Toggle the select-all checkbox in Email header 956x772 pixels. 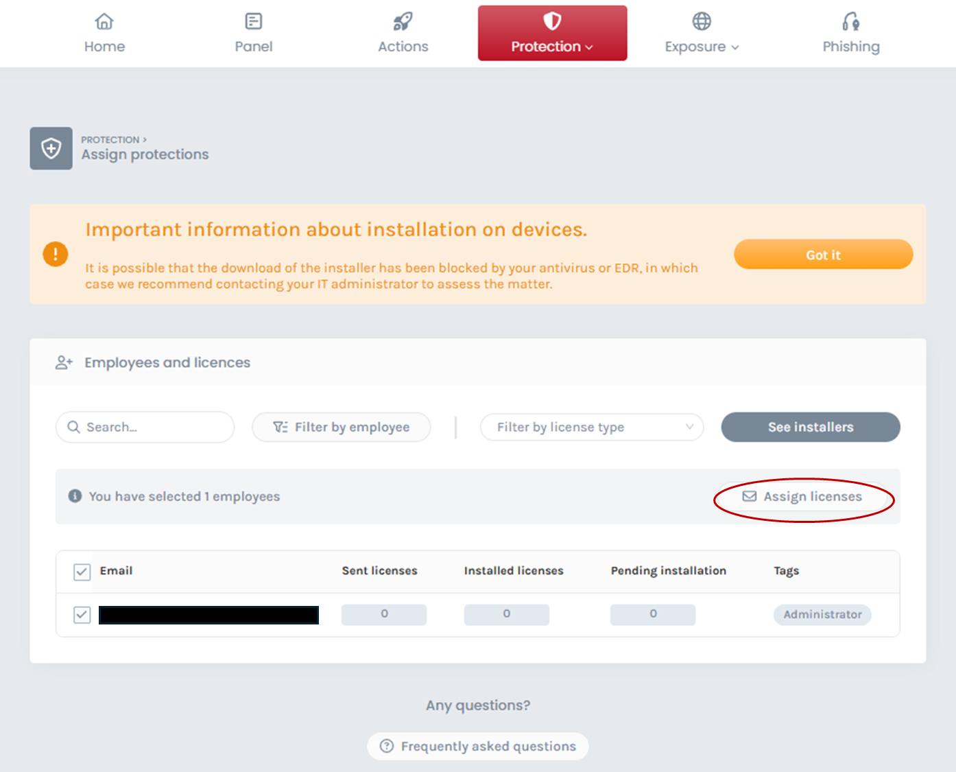pyautogui.click(x=82, y=572)
